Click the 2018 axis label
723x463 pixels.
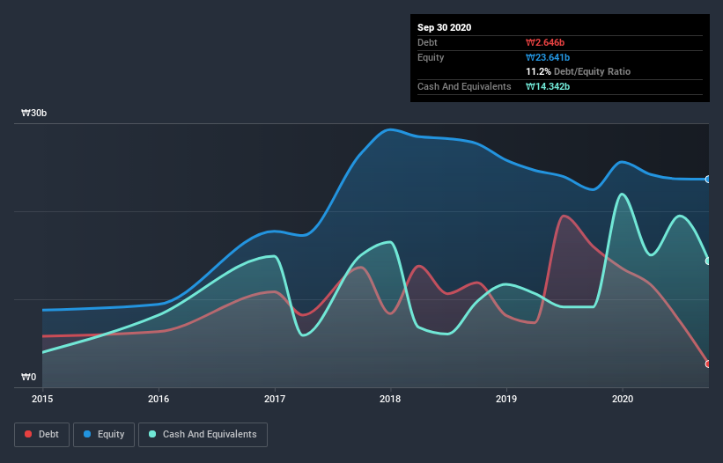pyautogui.click(x=390, y=399)
